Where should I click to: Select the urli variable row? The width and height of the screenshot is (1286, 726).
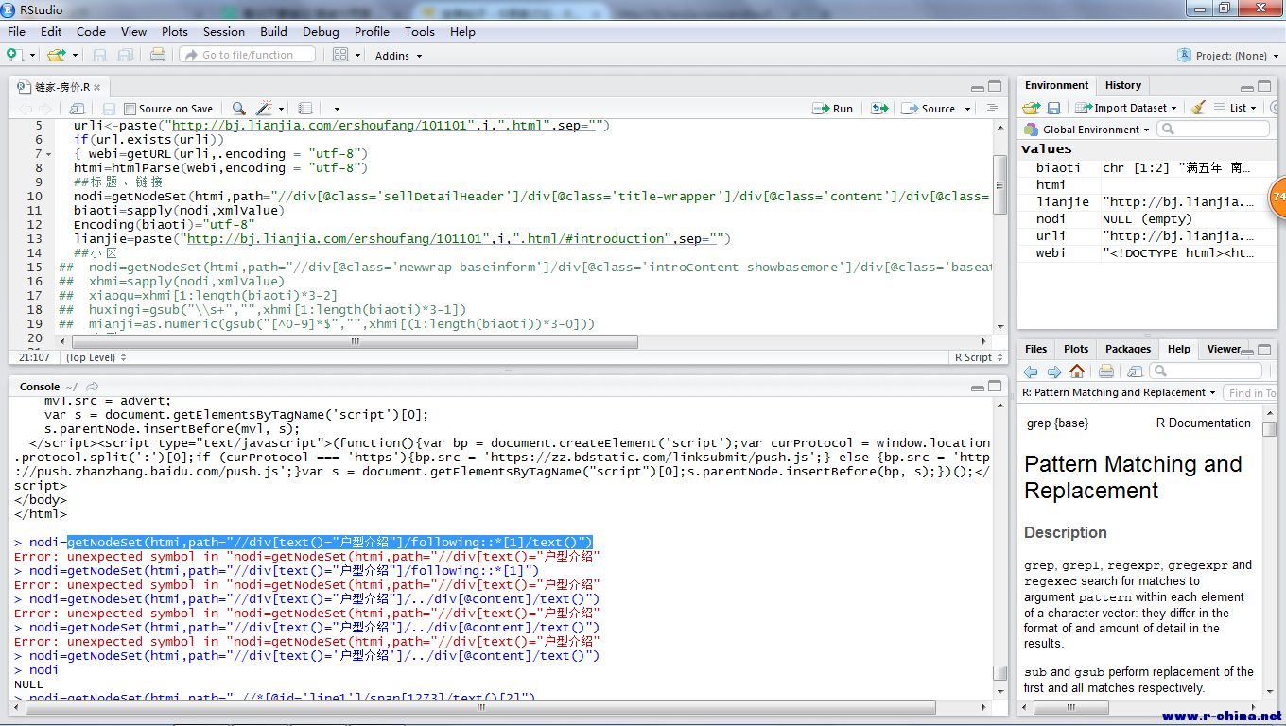click(1146, 235)
